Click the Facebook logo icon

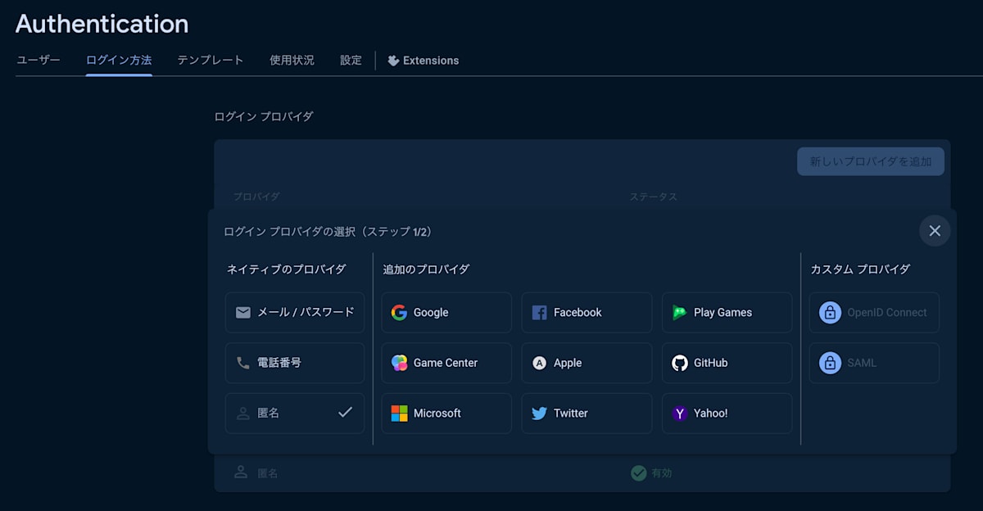pyautogui.click(x=539, y=313)
